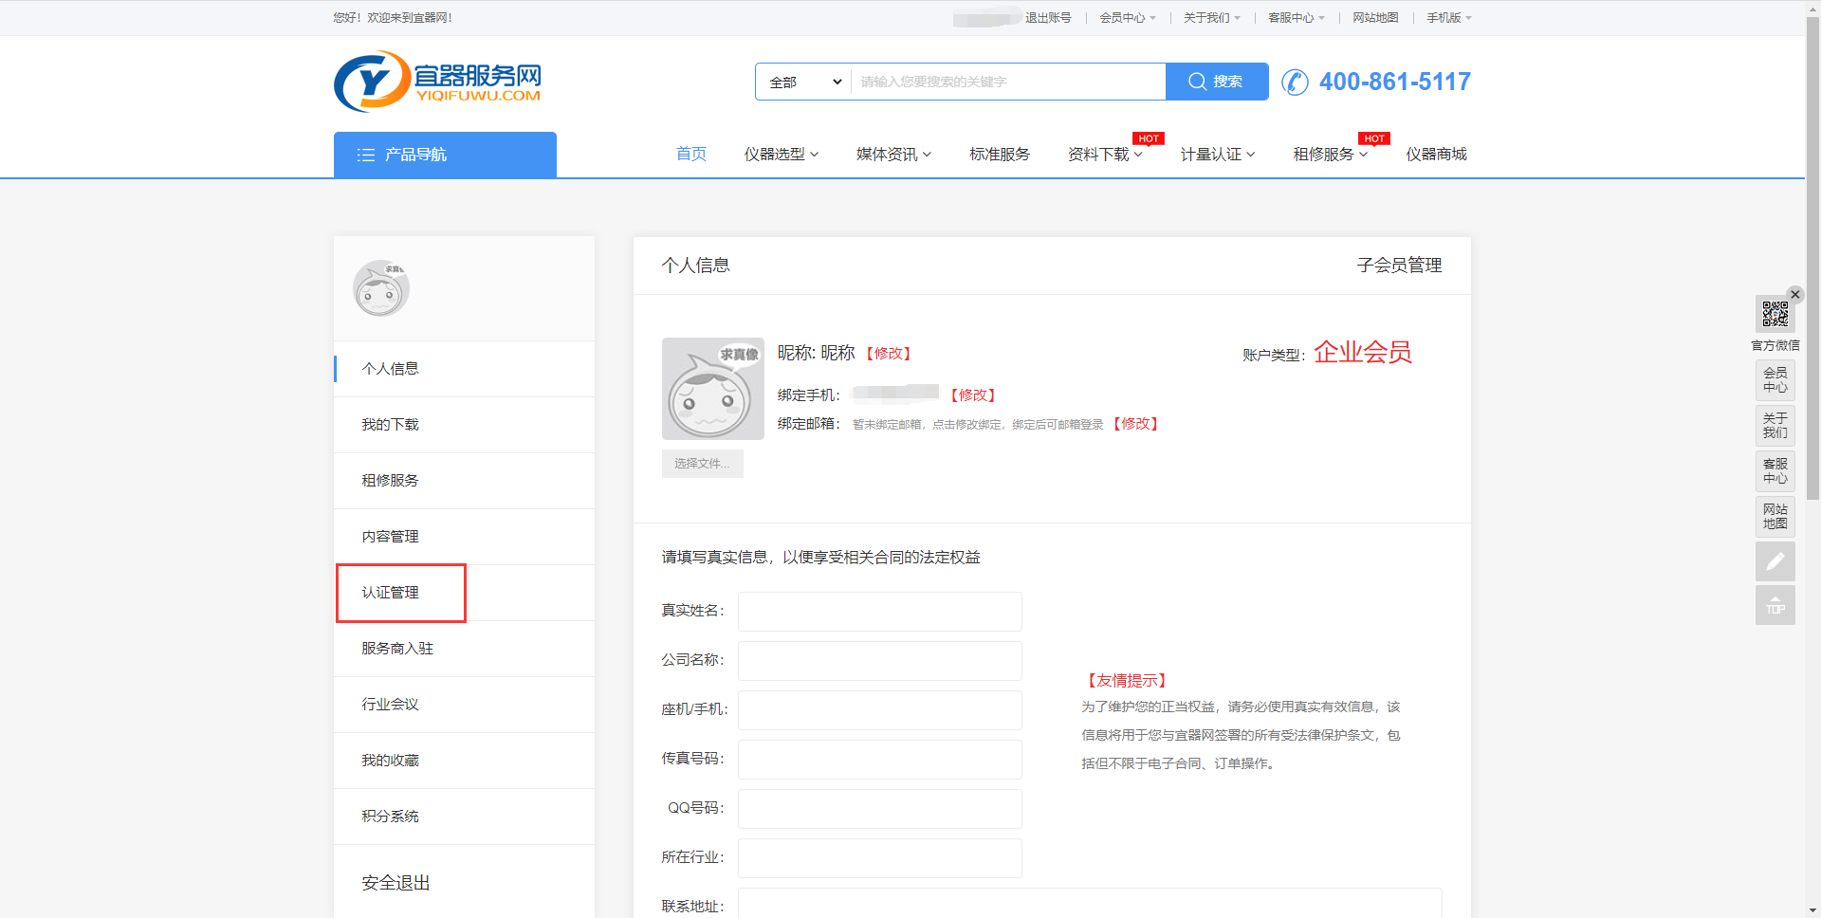Click the TOP back-to-top icon

point(1775,605)
